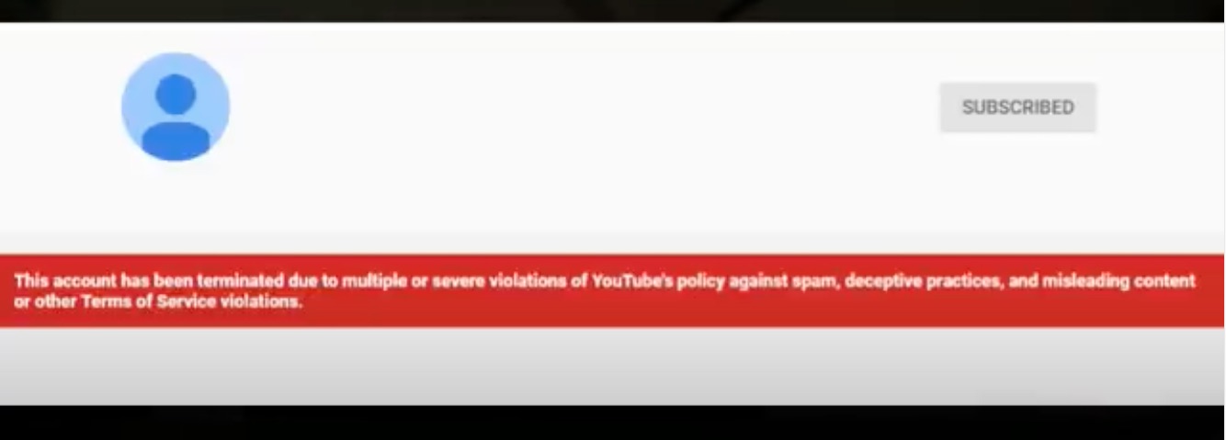1226x440 pixels.
Task: Unsubscribe using the gray SUBSCRIBED button
Action: 1017,107
